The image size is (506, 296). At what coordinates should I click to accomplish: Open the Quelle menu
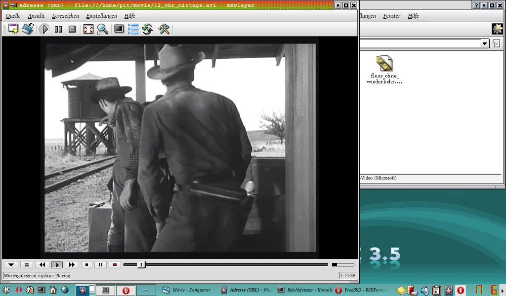click(13, 16)
